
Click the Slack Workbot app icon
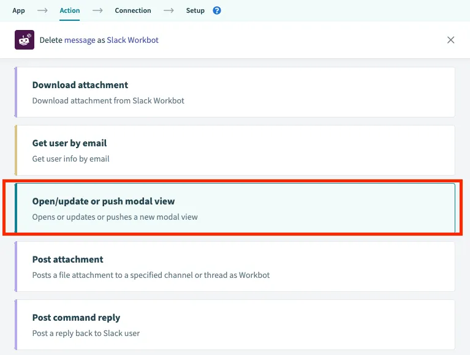[x=25, y=40]
